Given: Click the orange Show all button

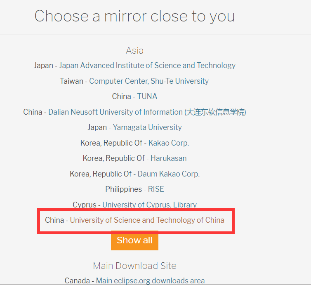Looking at the screenshot, I should (x=134, y=240).
